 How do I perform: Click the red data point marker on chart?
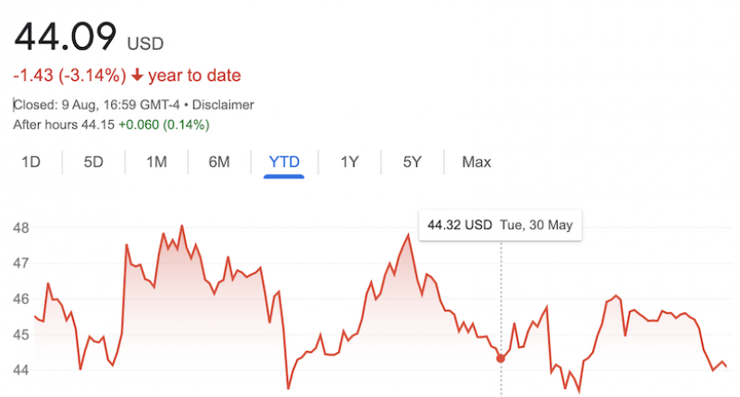tap(501, 358)
